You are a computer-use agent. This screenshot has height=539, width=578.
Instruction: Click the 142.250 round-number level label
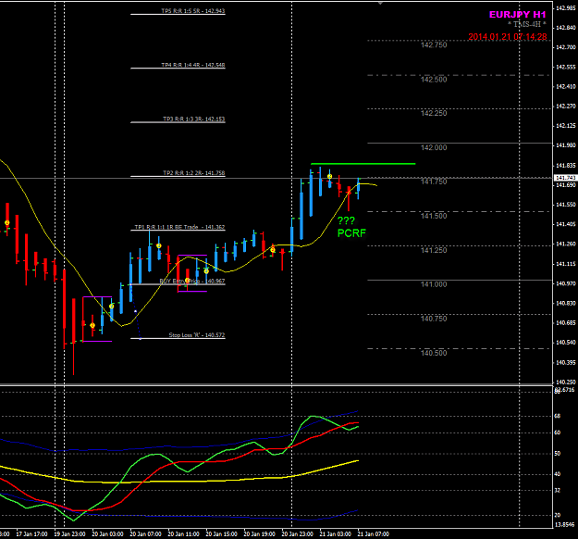[x=434, y=113]
